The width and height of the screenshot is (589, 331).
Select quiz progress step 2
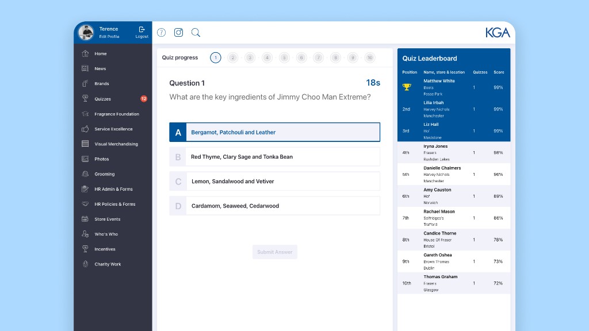pos(233,57)
